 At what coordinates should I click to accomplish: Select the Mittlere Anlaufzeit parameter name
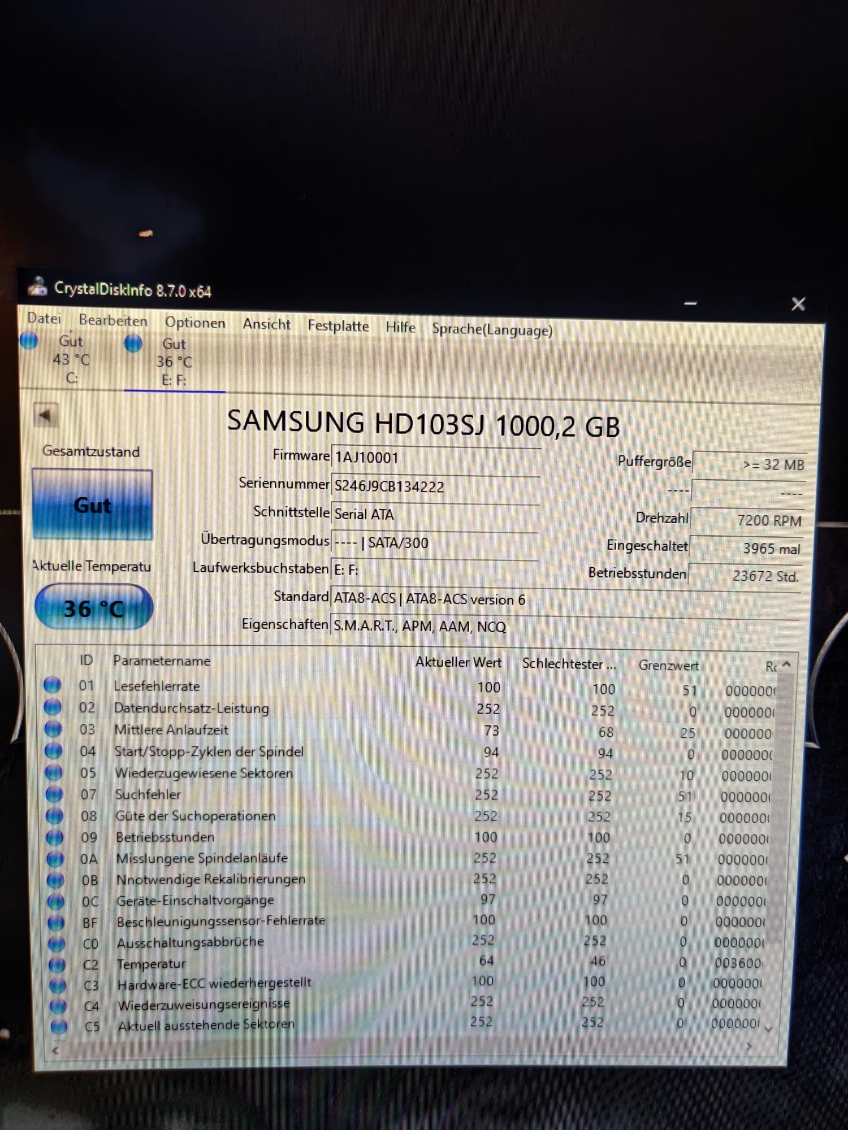click(171, 729)
